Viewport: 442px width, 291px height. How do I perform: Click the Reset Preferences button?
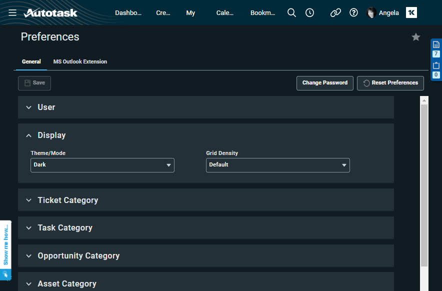coord(390,83)
